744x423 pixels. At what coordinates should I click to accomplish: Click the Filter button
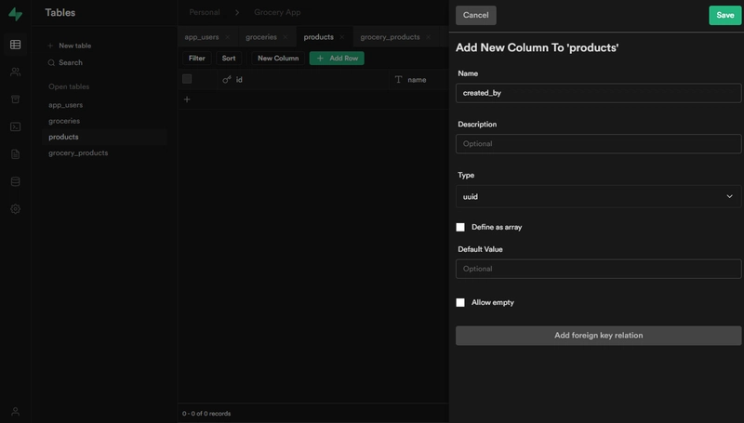click(197, 59)
